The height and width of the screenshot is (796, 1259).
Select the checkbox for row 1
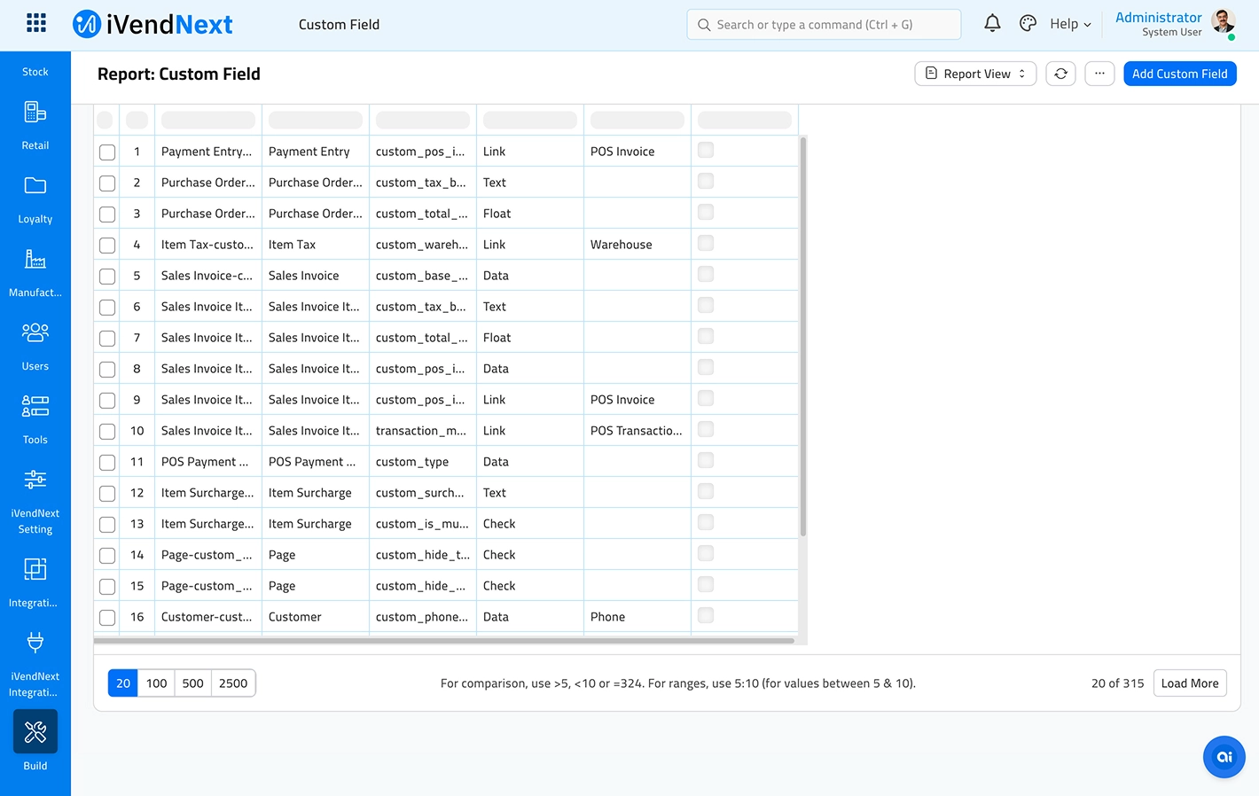tap(107, 152)
